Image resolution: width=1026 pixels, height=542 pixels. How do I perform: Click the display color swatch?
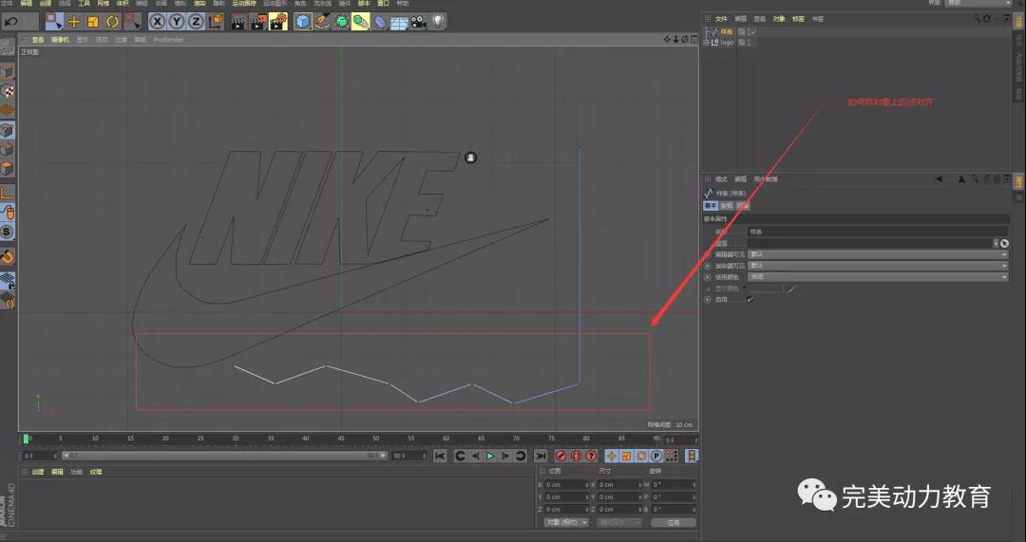(x=767, y=289)
